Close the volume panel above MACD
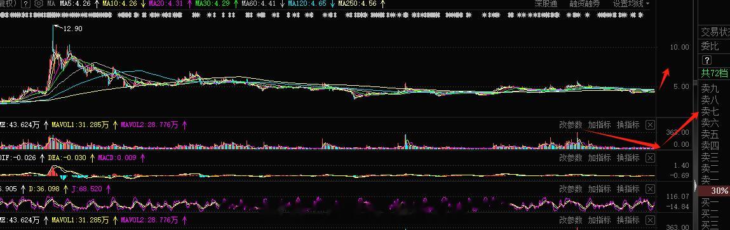This screenshot has width=730, height=230. pyautogui.click(x=651, y=125)
